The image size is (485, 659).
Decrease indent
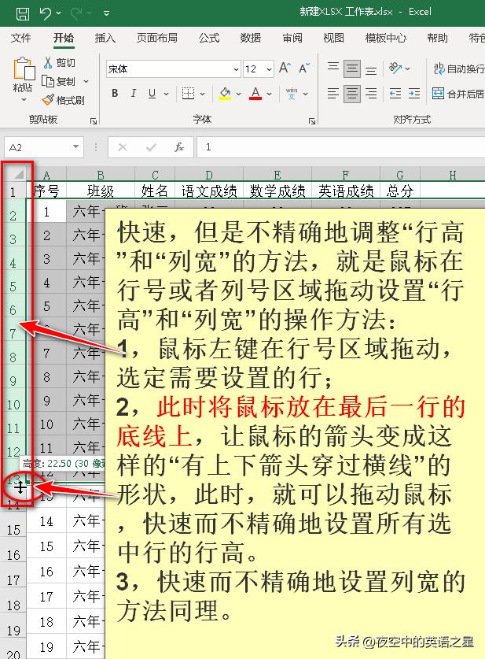(395, 94)
